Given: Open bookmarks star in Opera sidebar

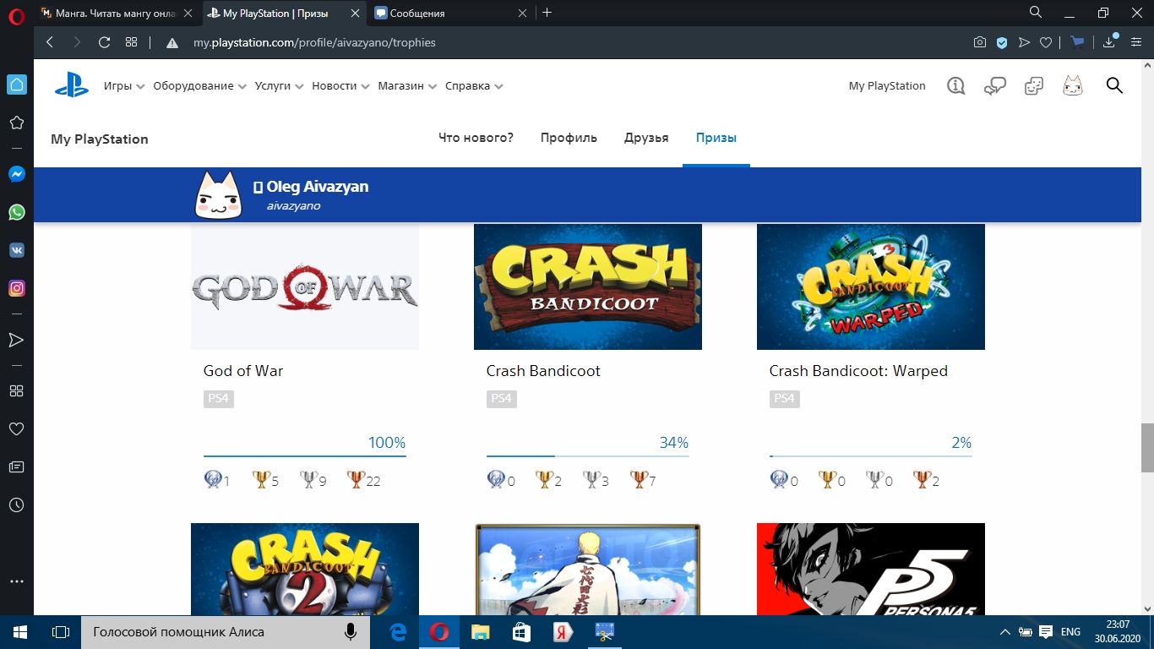Looking at the screenshot, I should point(16,123).
